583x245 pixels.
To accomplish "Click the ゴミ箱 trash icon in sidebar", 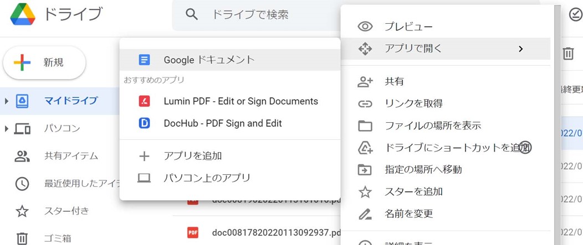I will tap(22, 238).
